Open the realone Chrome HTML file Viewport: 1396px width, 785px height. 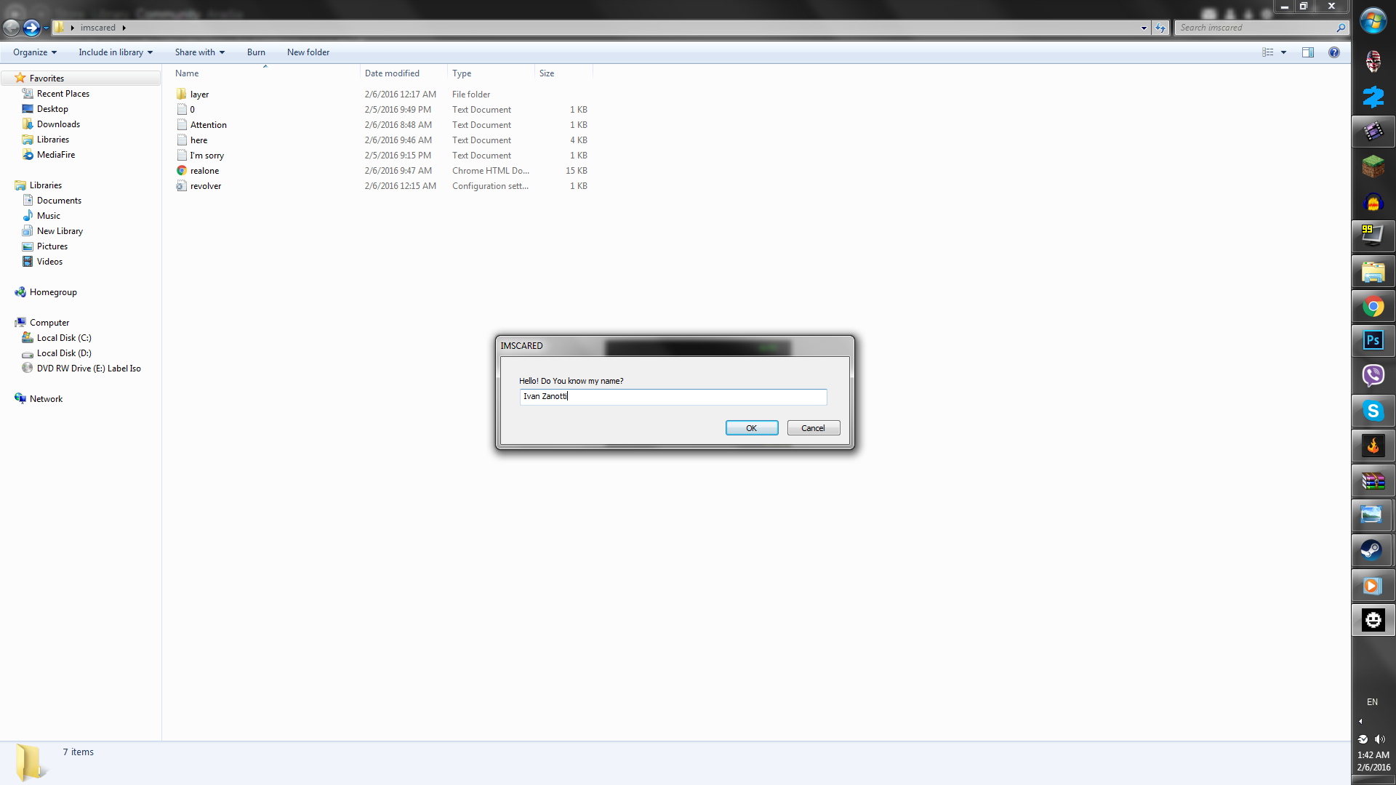point(204,171)
